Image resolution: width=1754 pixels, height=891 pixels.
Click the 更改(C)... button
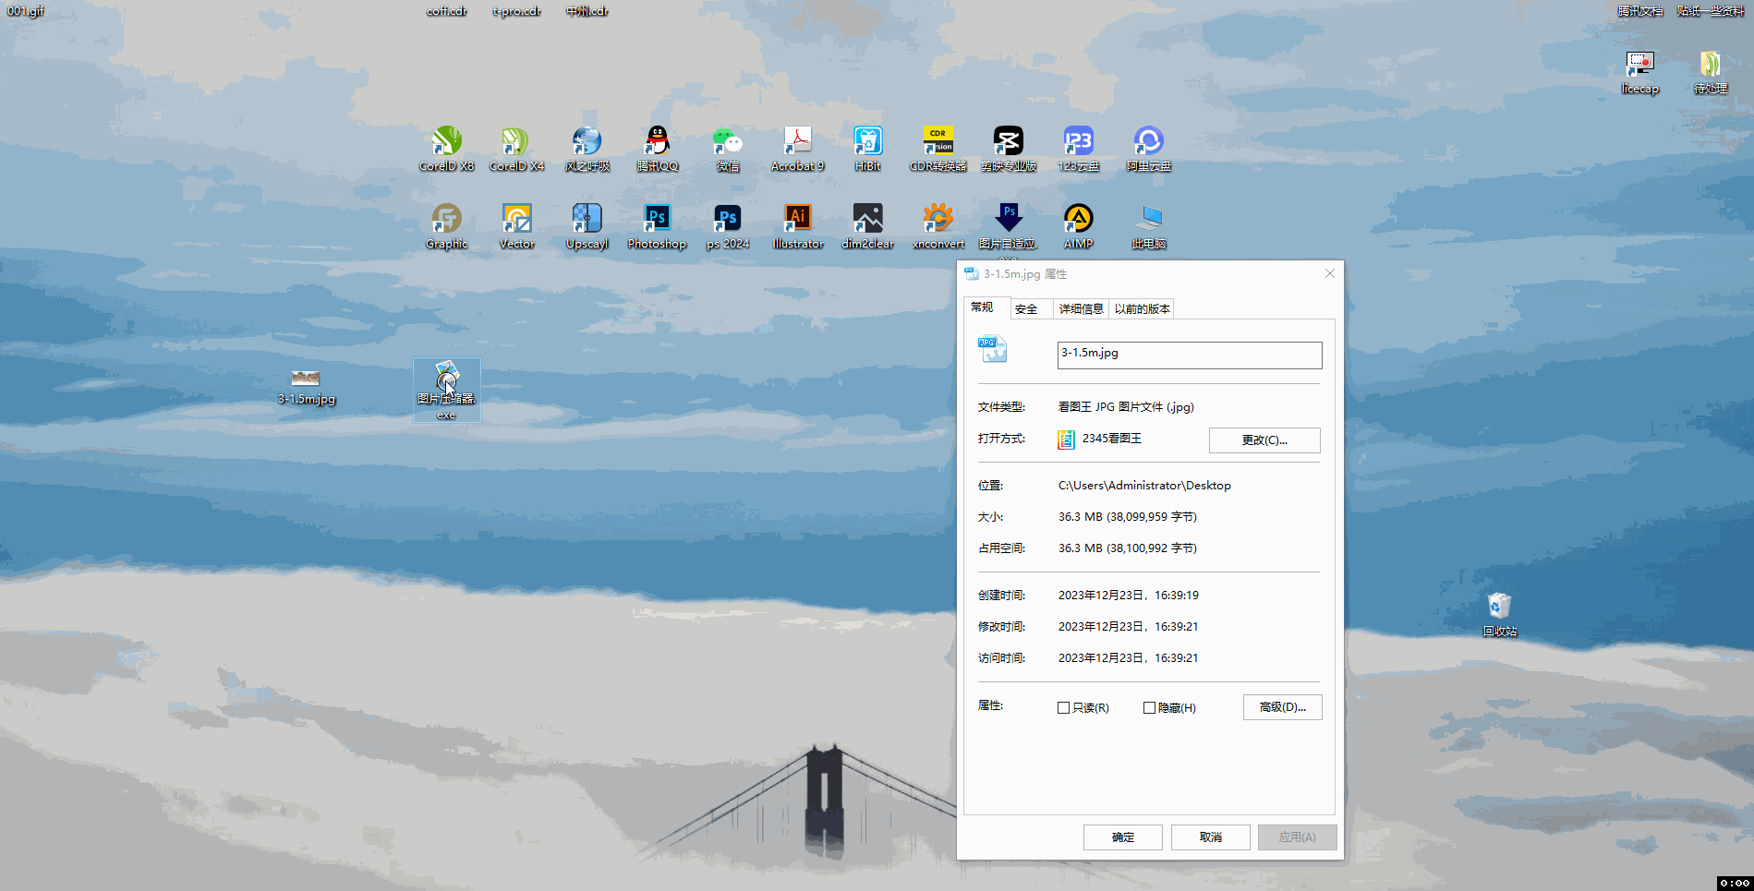(x=1264, y=440)
